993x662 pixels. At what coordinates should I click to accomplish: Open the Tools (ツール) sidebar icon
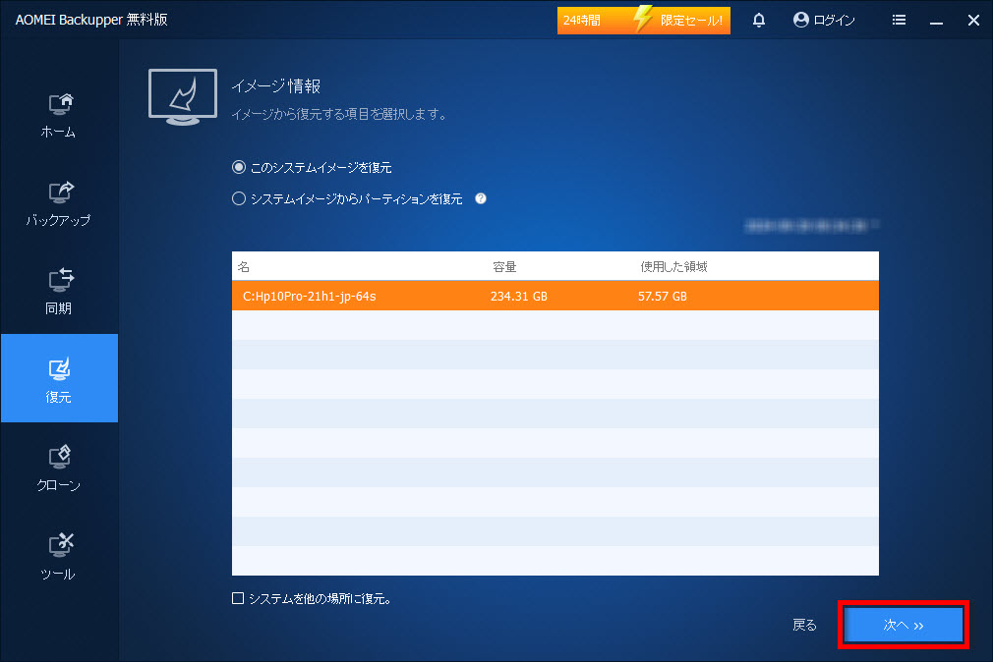[59, 556]
